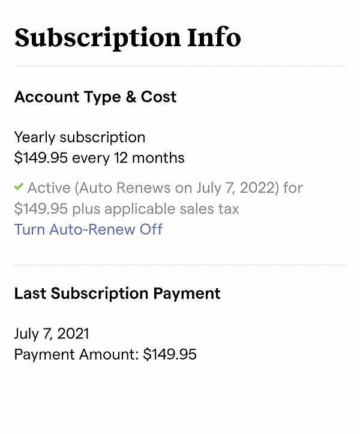Click the solid divider below the page title

point(180,65)
